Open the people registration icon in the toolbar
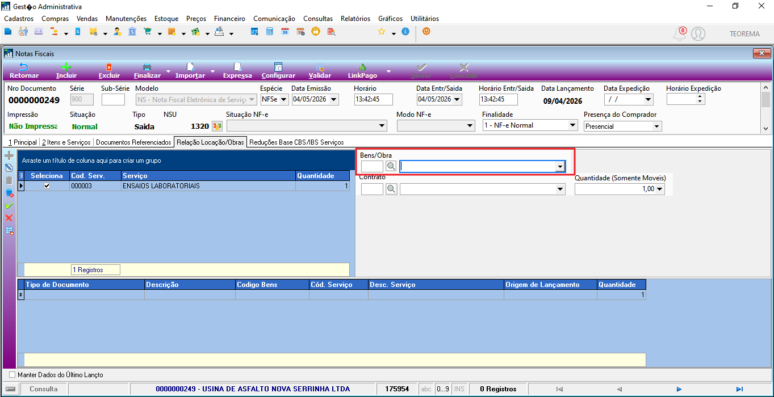The image size is (774, 397). tap(23, 32)
